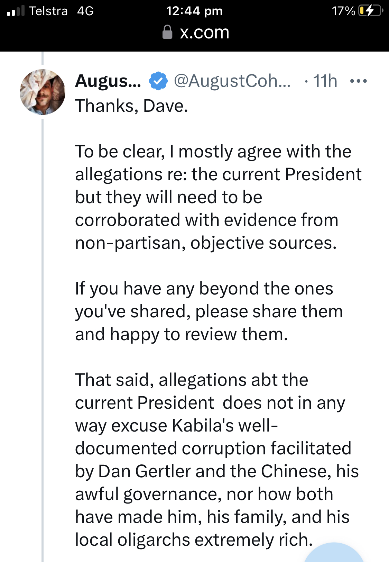
Task: Open the three-dot more options menu
Action: pyautogui.click(x=358, y=81)
